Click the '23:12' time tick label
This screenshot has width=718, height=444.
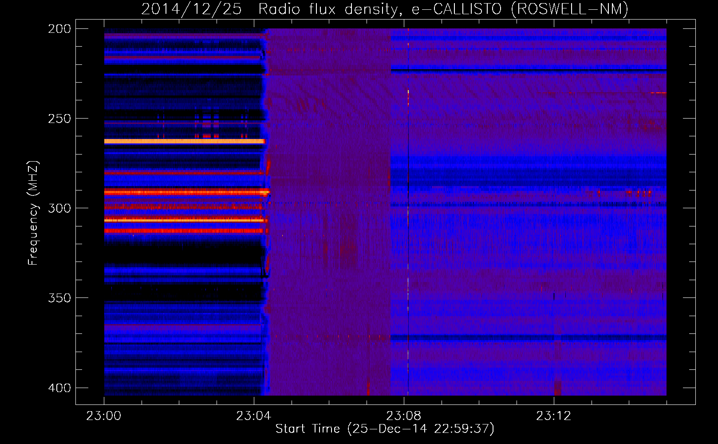click(x=553, y=416)
